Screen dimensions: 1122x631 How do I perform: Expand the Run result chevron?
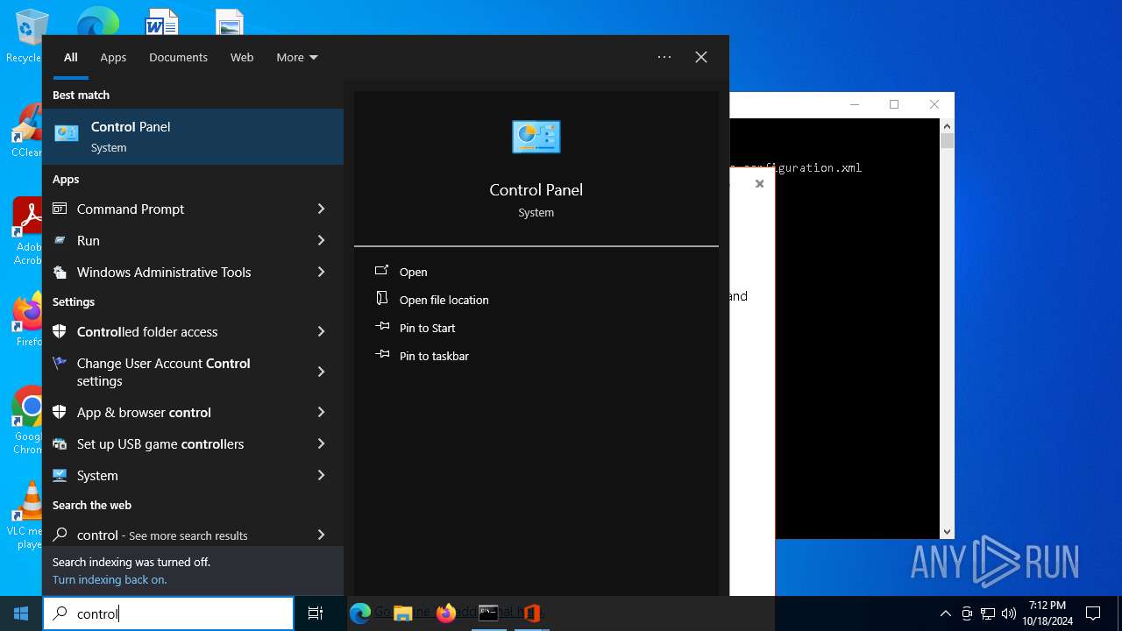tap(321, 240)
